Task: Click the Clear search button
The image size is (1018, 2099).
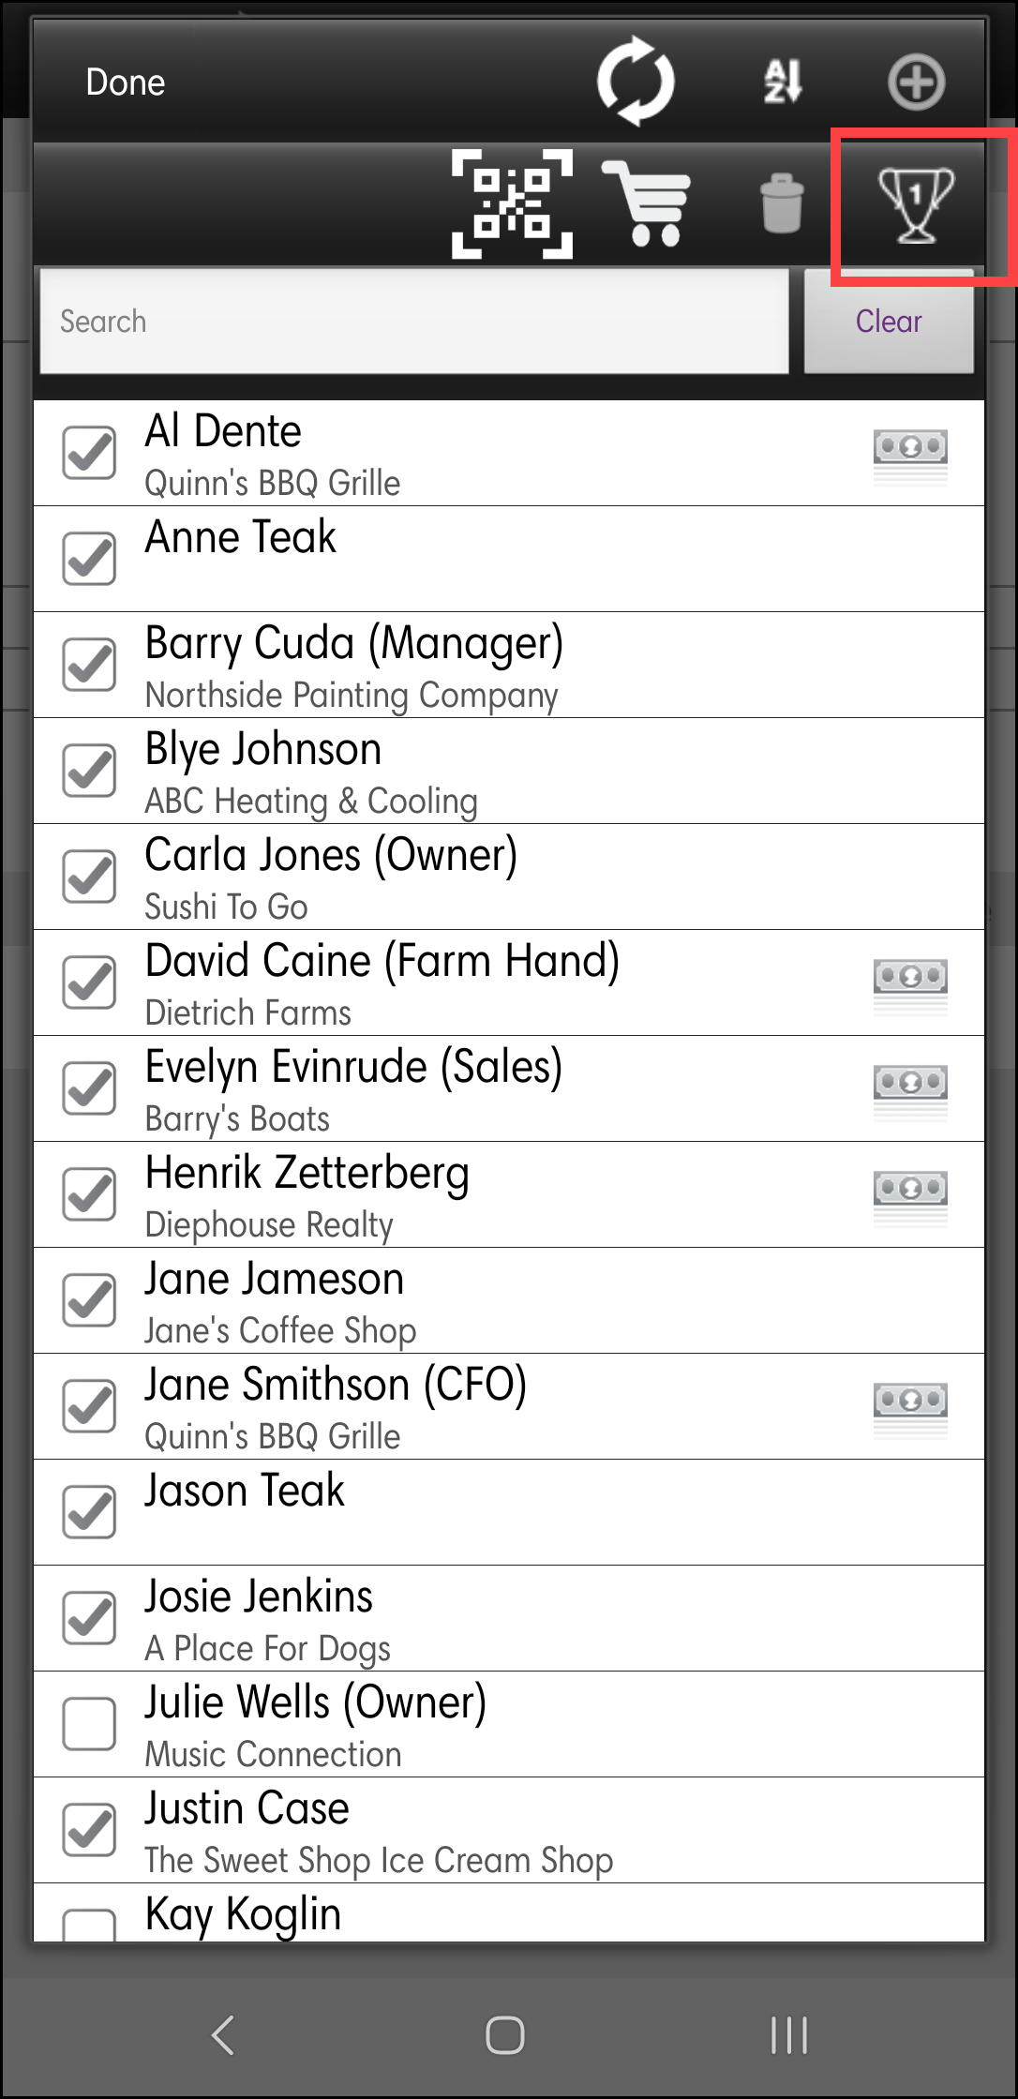Action: click(888, 322)
